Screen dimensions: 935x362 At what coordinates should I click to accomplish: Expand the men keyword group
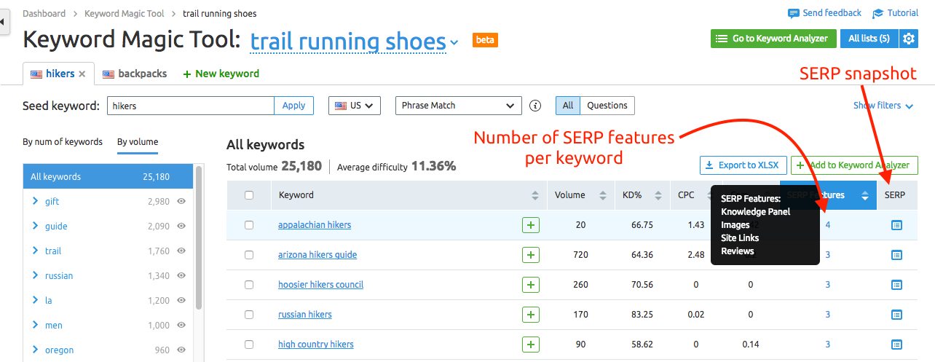tap(35, 325)
